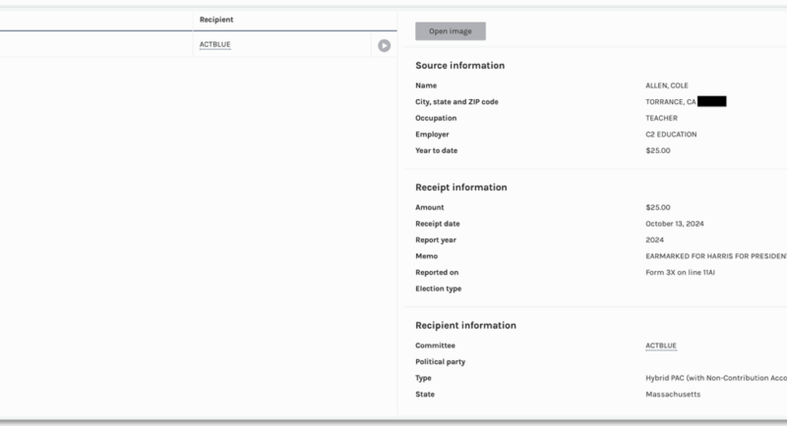Open ACTBLUE link in Recipient column
Screen dimensions: 787x426
(x=214, y=44)
